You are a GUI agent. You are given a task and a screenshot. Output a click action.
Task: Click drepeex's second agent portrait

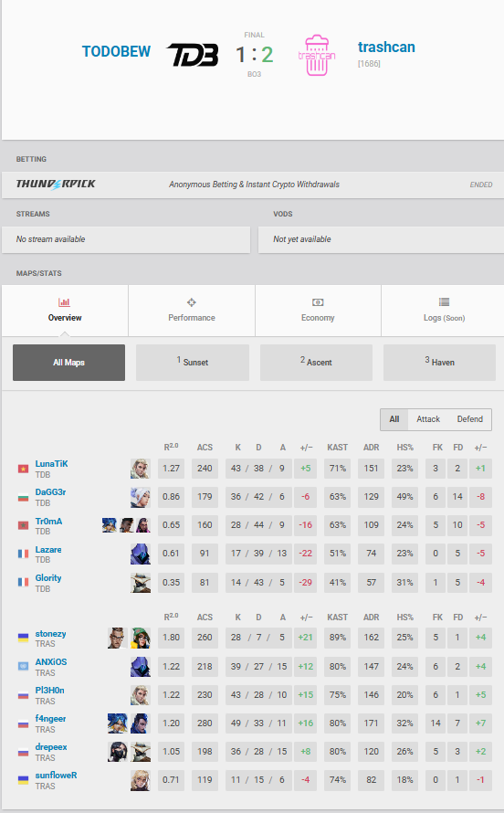click(x=140, y=752)
